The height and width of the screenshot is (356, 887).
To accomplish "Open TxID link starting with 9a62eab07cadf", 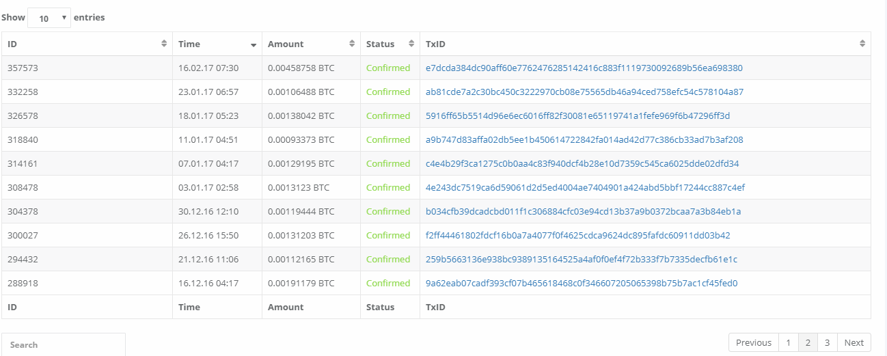I will (x=582, y=283).
